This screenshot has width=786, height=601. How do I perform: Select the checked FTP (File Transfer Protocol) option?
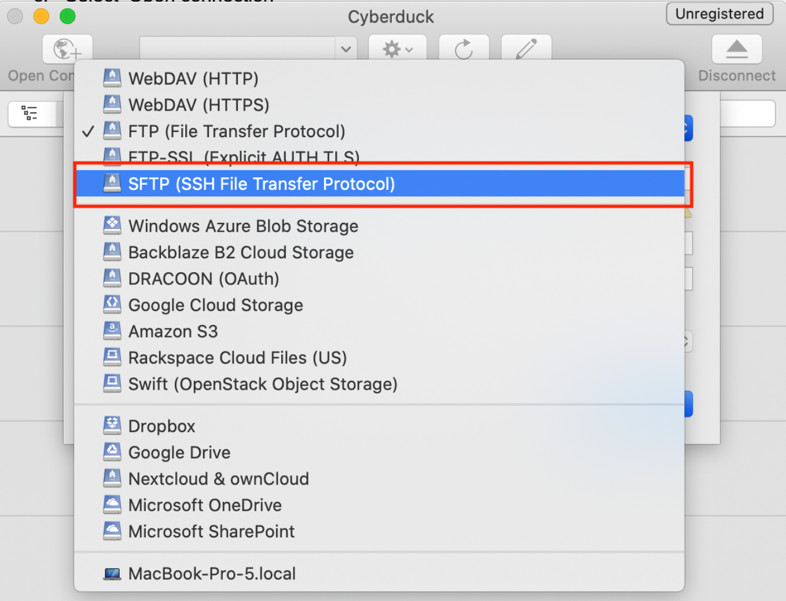click(x=236, y=131)
